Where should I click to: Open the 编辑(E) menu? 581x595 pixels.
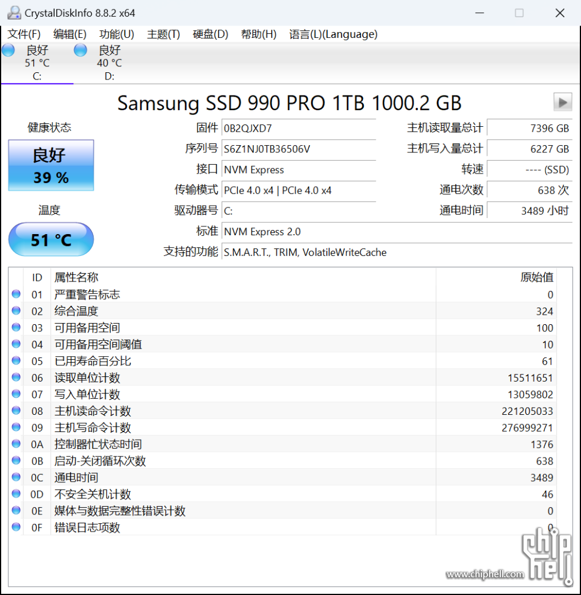pyautogui.click(x=70, y=34)
